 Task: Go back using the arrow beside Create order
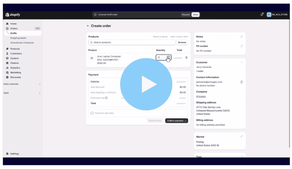pos(88,26)
